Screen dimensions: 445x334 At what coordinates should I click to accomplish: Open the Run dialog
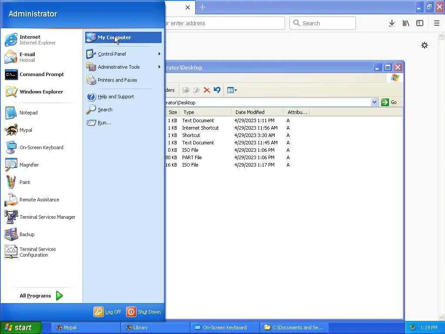coord(123,123)
